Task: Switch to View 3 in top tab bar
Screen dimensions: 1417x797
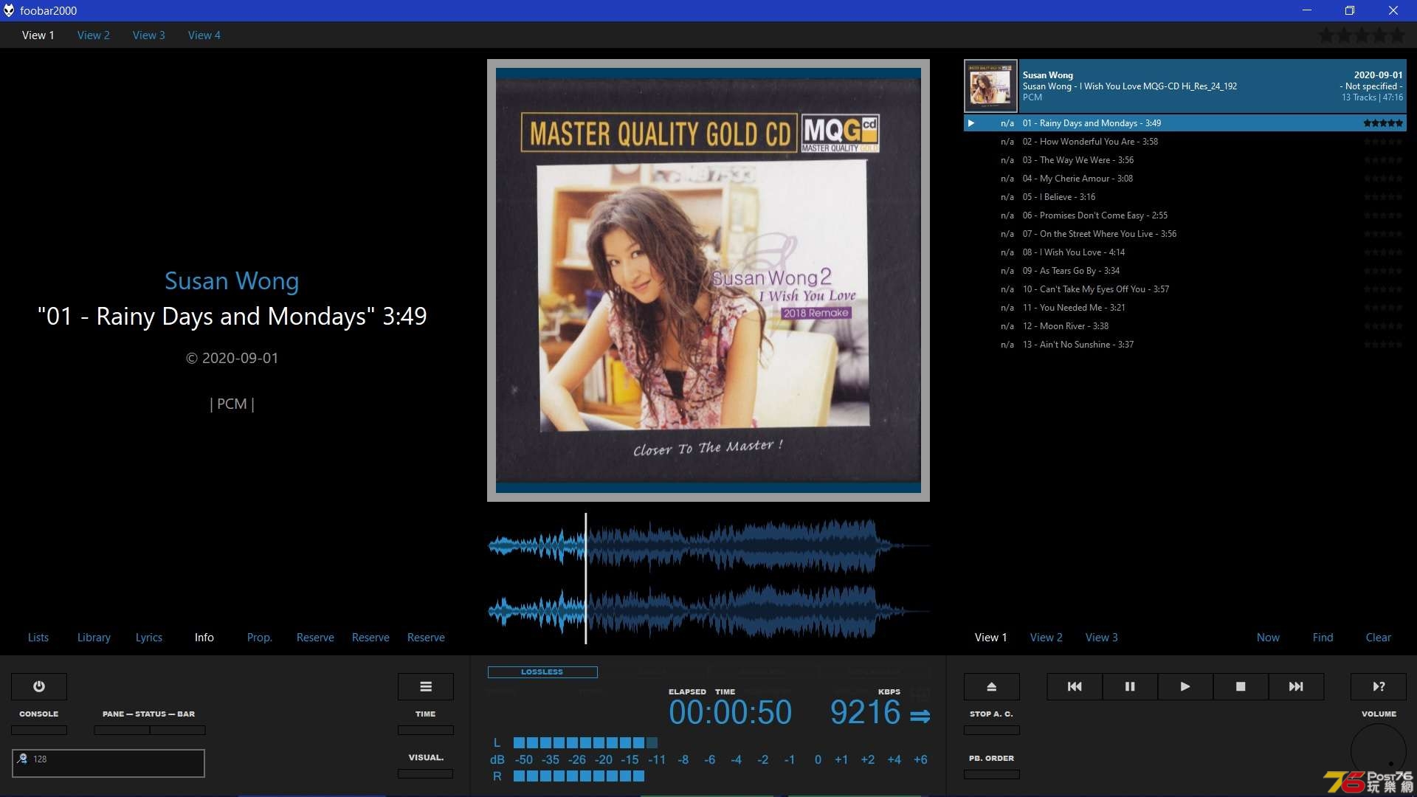Action: pos(149,35)
